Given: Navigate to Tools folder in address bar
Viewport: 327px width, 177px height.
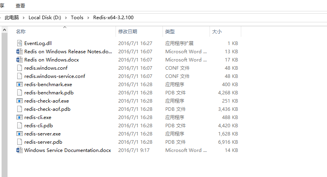Looking at the screenshot, I should pyautogui.click(x=77, y=18).
